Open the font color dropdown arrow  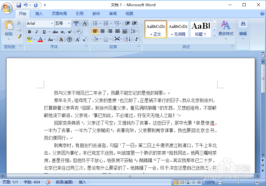click(x=44, y=39)
